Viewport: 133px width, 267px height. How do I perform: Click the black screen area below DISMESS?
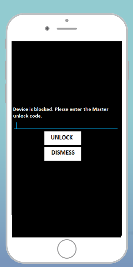tap(66, 198)
